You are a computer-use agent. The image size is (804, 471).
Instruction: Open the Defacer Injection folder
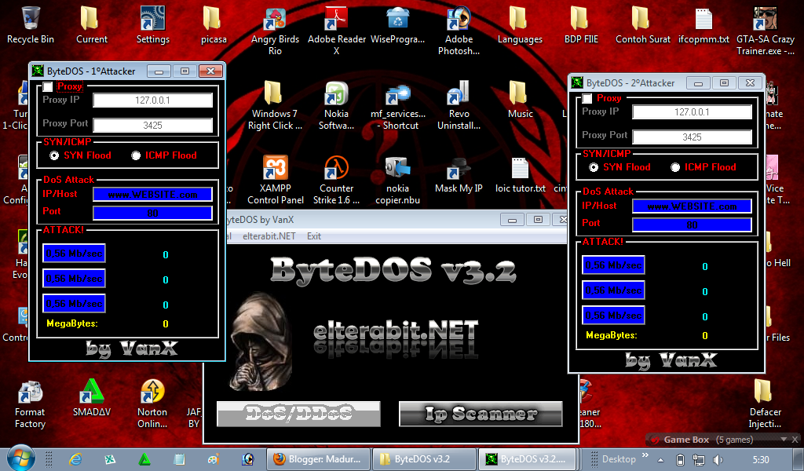pyautogui.click(x=765, y=403)
